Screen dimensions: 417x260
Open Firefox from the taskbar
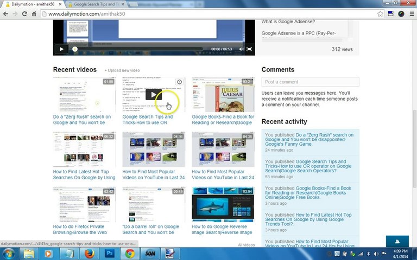(x=90, y=253)
